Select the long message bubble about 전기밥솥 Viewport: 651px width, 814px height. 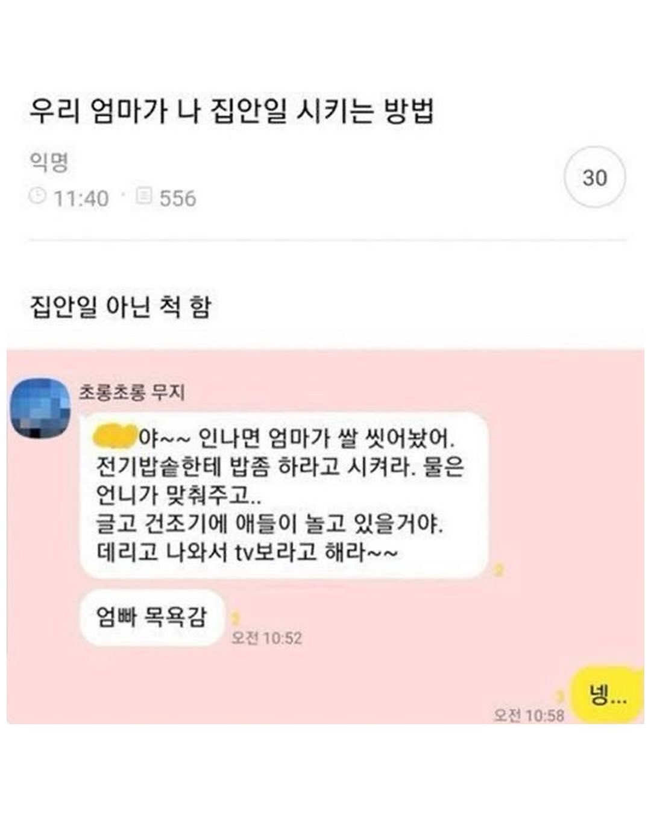284,496
